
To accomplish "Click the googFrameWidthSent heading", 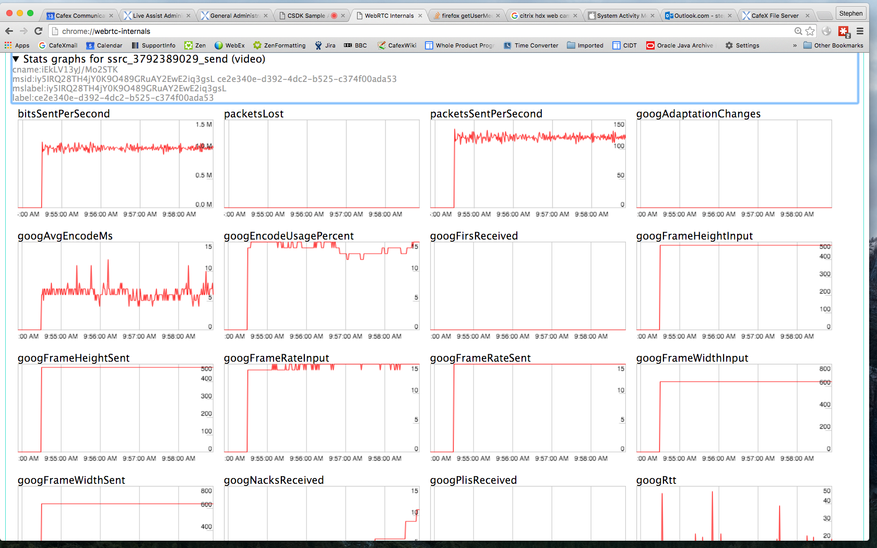I will point(72,480).
